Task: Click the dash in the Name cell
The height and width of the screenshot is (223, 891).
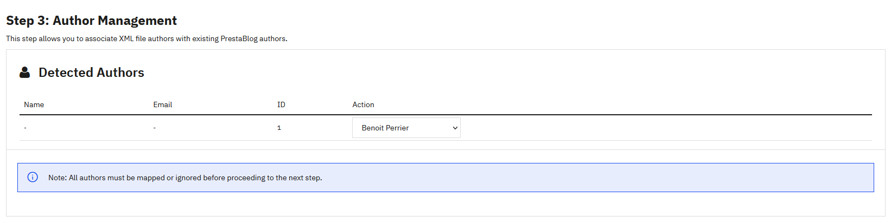Action: click(25, 128)
